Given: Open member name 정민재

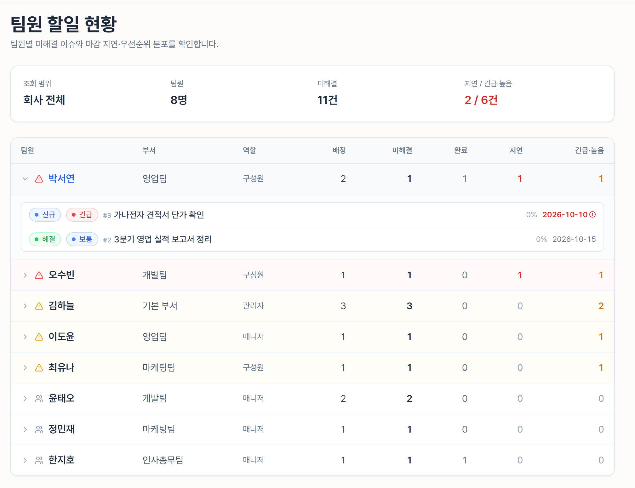Looking at the screenshot, I should pos(61,429).
